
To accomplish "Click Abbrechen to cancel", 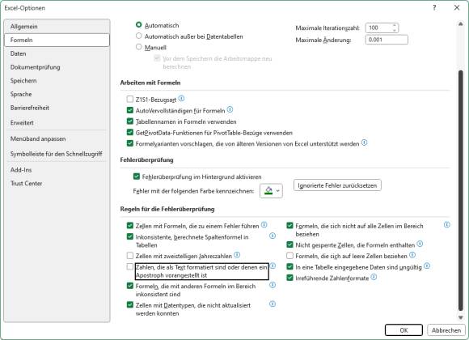I will [446, 330].
